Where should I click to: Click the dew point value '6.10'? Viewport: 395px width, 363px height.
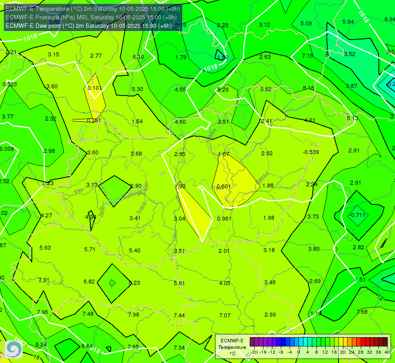138,57
